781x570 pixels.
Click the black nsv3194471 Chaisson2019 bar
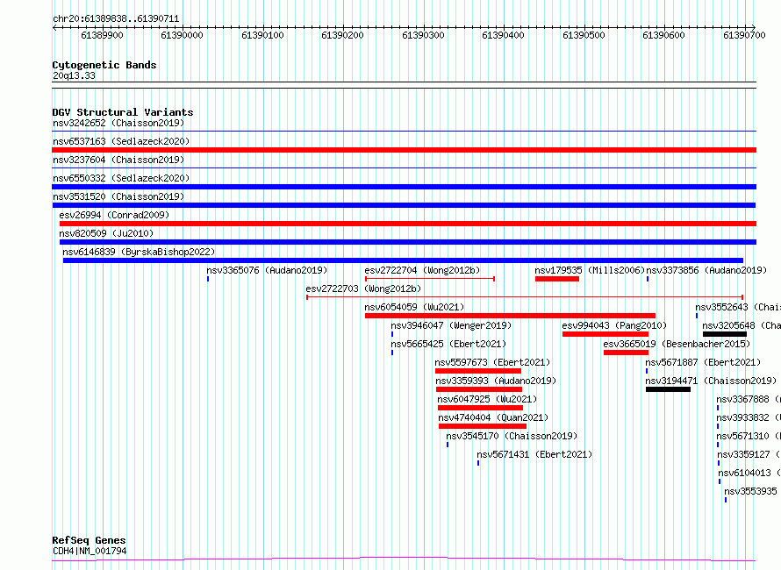[x=668, y=389]
